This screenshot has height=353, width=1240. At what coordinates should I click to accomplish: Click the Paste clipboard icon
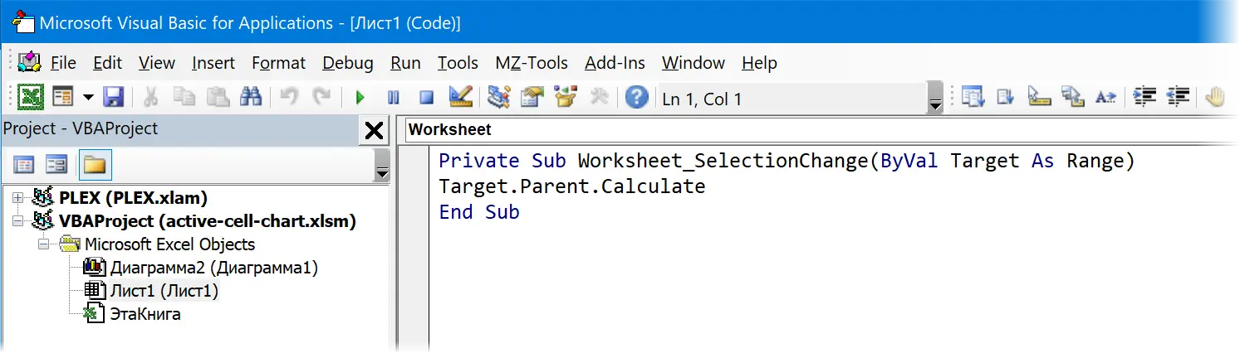click(218, 98)
